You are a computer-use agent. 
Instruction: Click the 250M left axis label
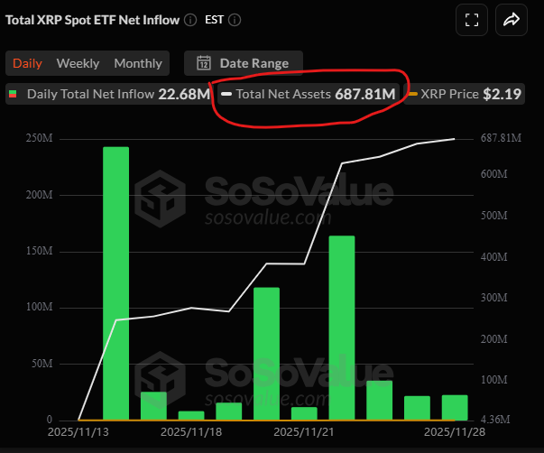pos(39,138)
